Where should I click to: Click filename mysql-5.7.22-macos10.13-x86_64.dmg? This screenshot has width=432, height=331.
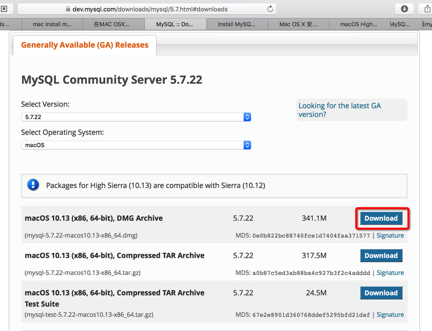click(x=81, y=235)
